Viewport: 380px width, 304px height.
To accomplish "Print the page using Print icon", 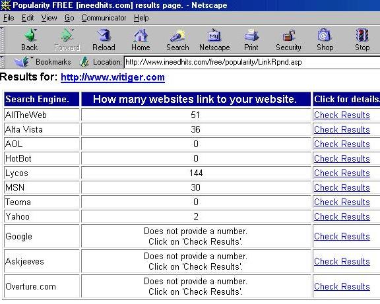I will (x=251, y=36).
